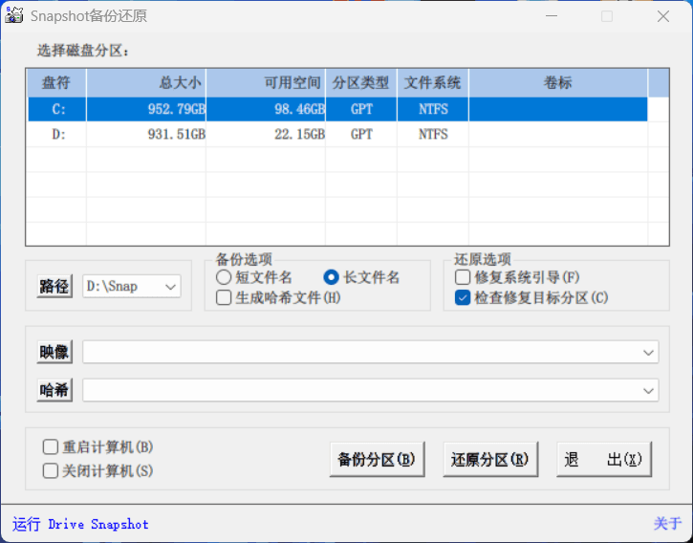Close the Snapshot window

click(663, 16)
